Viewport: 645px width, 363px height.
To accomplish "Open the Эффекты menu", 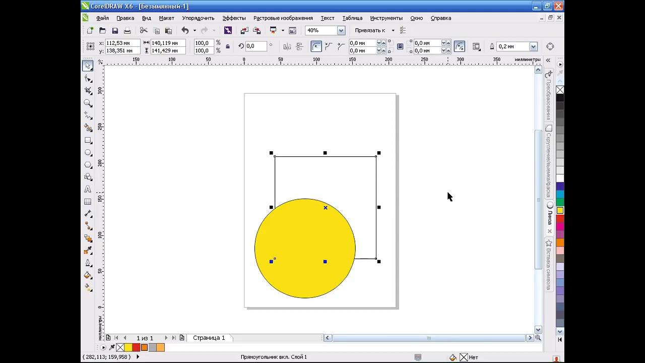I will click(234, 18).
